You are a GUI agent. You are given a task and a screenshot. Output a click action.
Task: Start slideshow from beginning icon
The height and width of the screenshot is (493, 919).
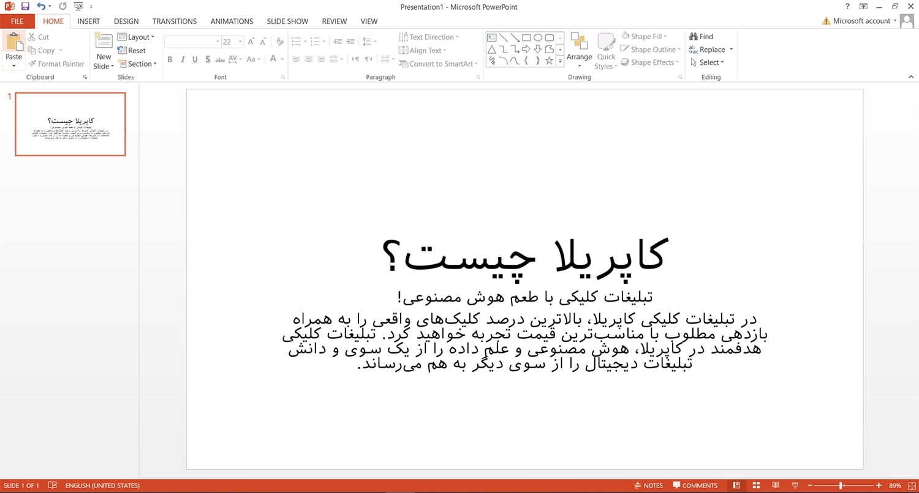(78, 6)
